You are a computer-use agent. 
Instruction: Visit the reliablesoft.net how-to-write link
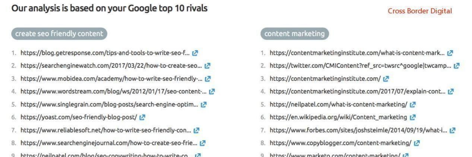point(106,130)
